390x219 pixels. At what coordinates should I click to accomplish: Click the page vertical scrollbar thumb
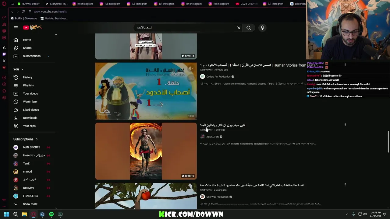pyautogui.click(x=388, y=142)
